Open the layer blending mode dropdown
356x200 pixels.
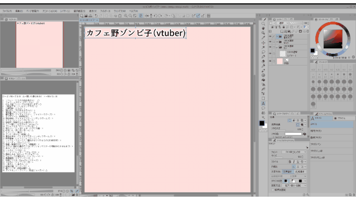[x=283, y=23]
